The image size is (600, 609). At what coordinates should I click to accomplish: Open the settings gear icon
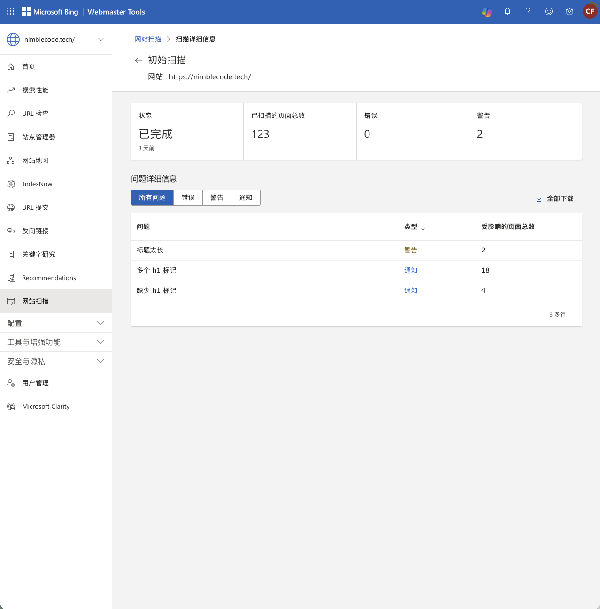pos(569,12)
